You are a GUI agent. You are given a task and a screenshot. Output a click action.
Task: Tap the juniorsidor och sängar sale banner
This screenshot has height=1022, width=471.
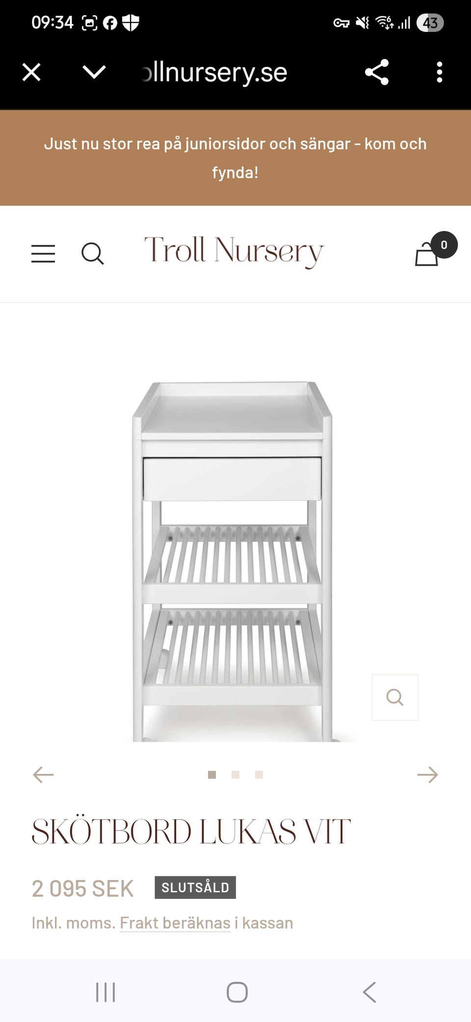(x=235, y=158)
